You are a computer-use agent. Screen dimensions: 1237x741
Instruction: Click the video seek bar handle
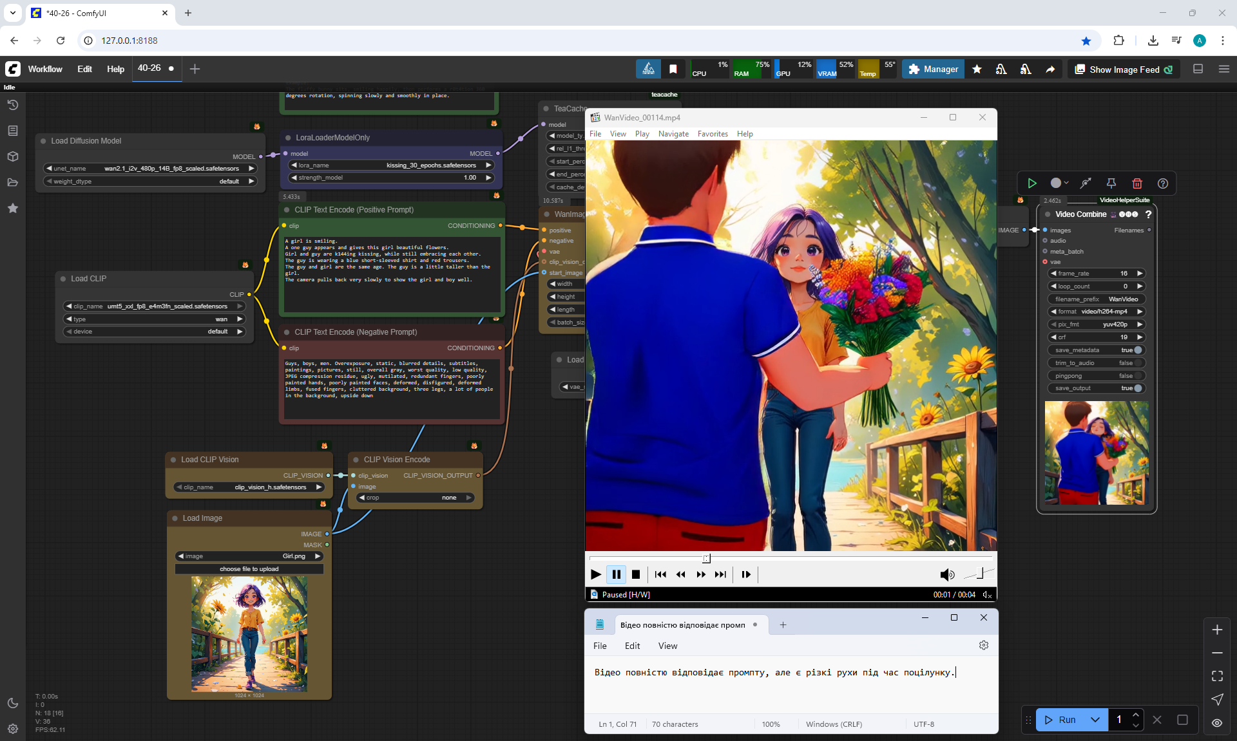point(707,558)
